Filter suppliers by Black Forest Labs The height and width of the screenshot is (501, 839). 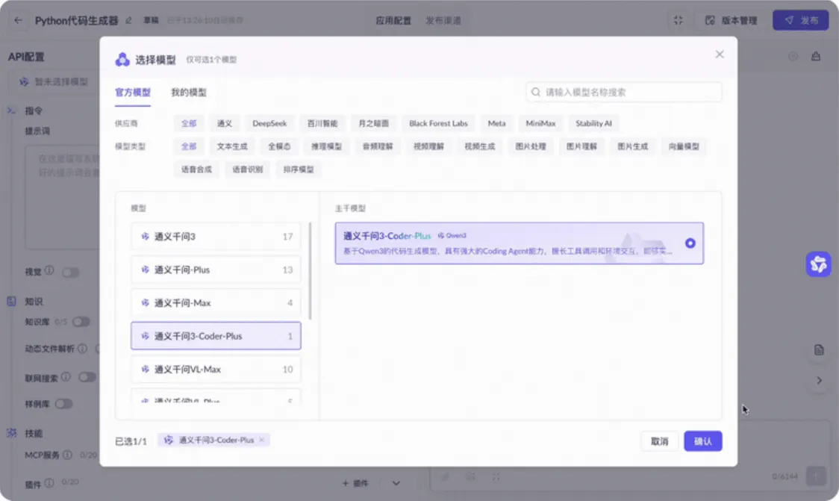pos(438,123)
